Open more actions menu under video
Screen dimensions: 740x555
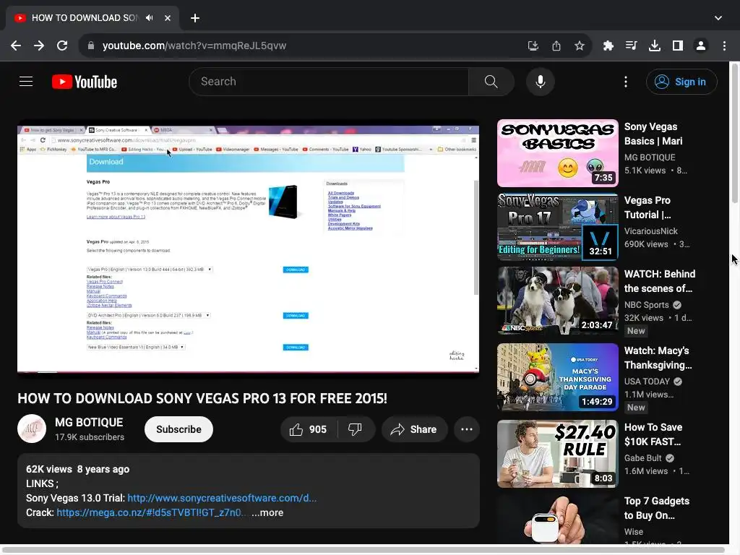467,429
